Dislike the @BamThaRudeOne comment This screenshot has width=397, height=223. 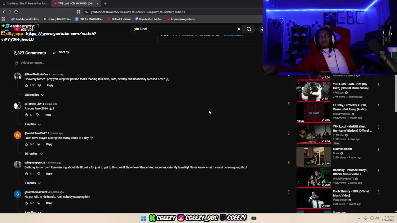pyautogui.click(x=40, y=85)
